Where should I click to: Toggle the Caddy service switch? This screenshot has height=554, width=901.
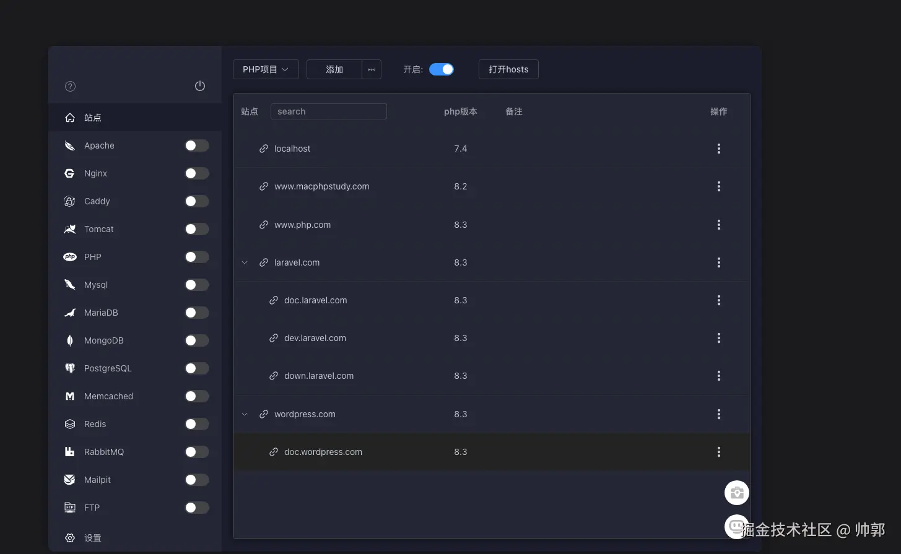pos(197,201)
